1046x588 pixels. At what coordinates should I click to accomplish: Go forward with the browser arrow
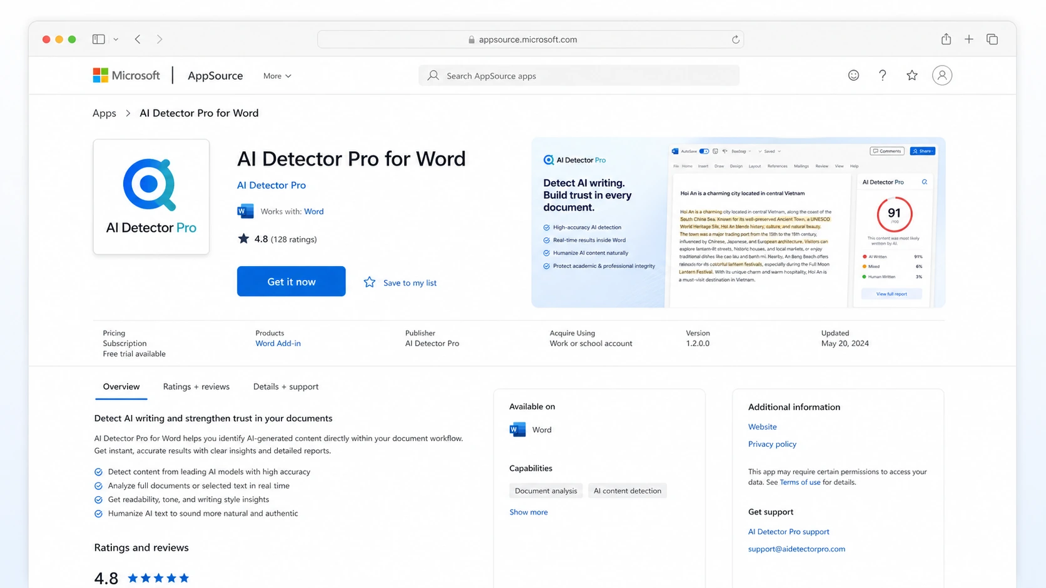click(160, 39)
